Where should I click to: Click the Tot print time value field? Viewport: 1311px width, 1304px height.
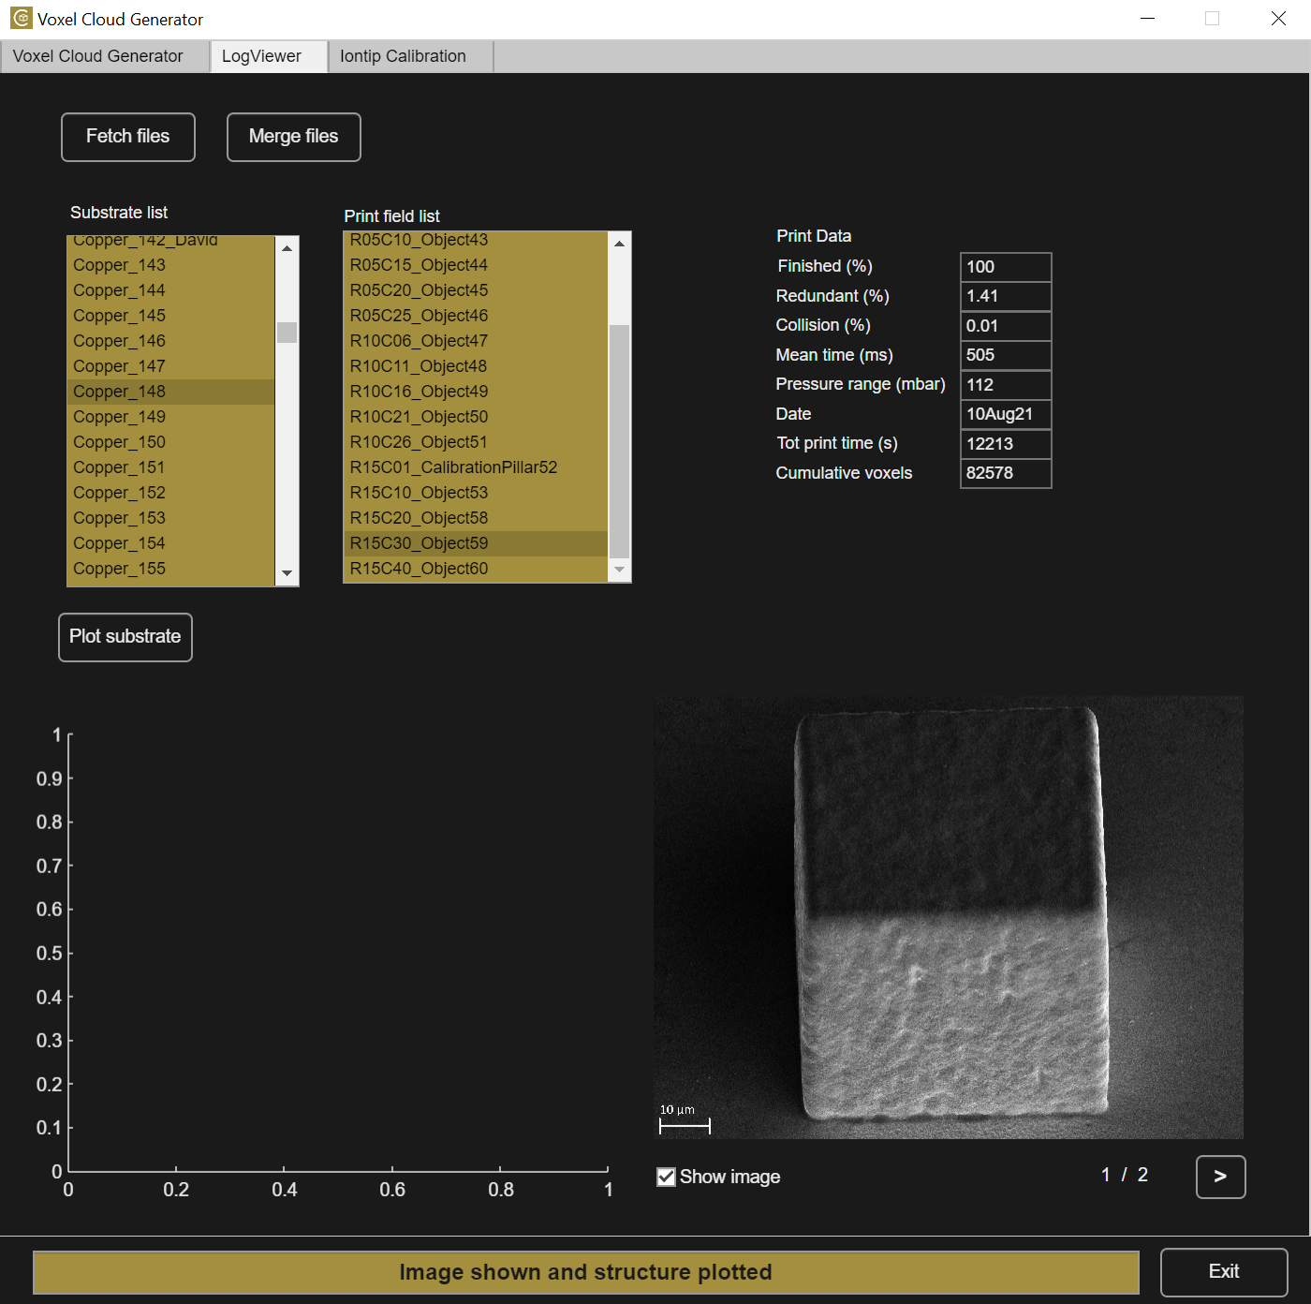(x=1006, y=444)
